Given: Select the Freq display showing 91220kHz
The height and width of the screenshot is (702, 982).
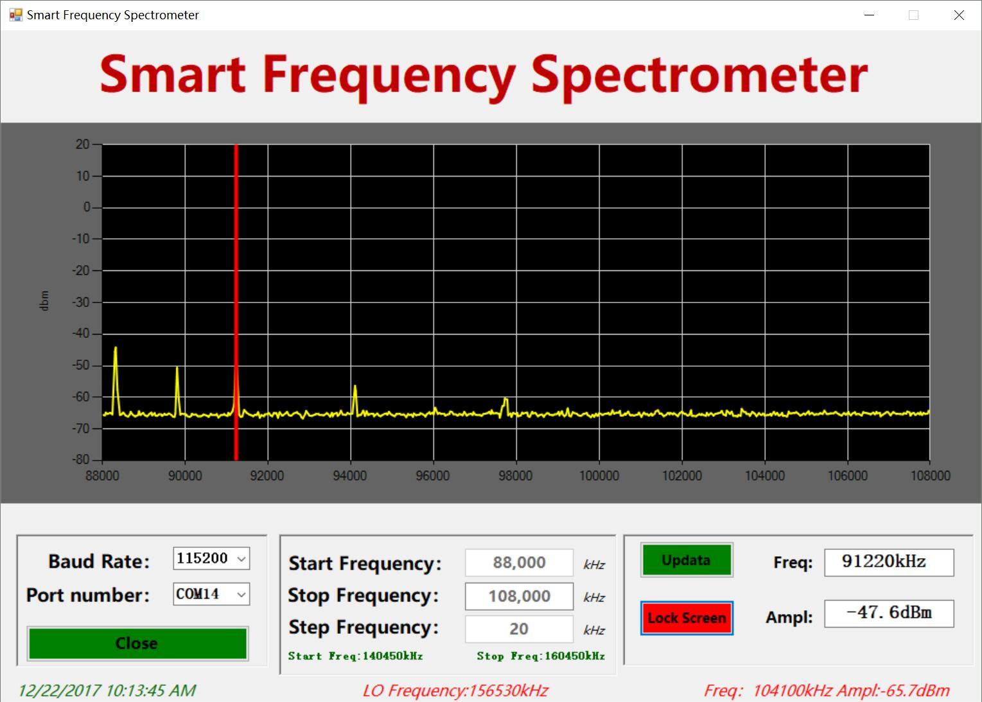Looking at the screenshot, I should point(889,562).
